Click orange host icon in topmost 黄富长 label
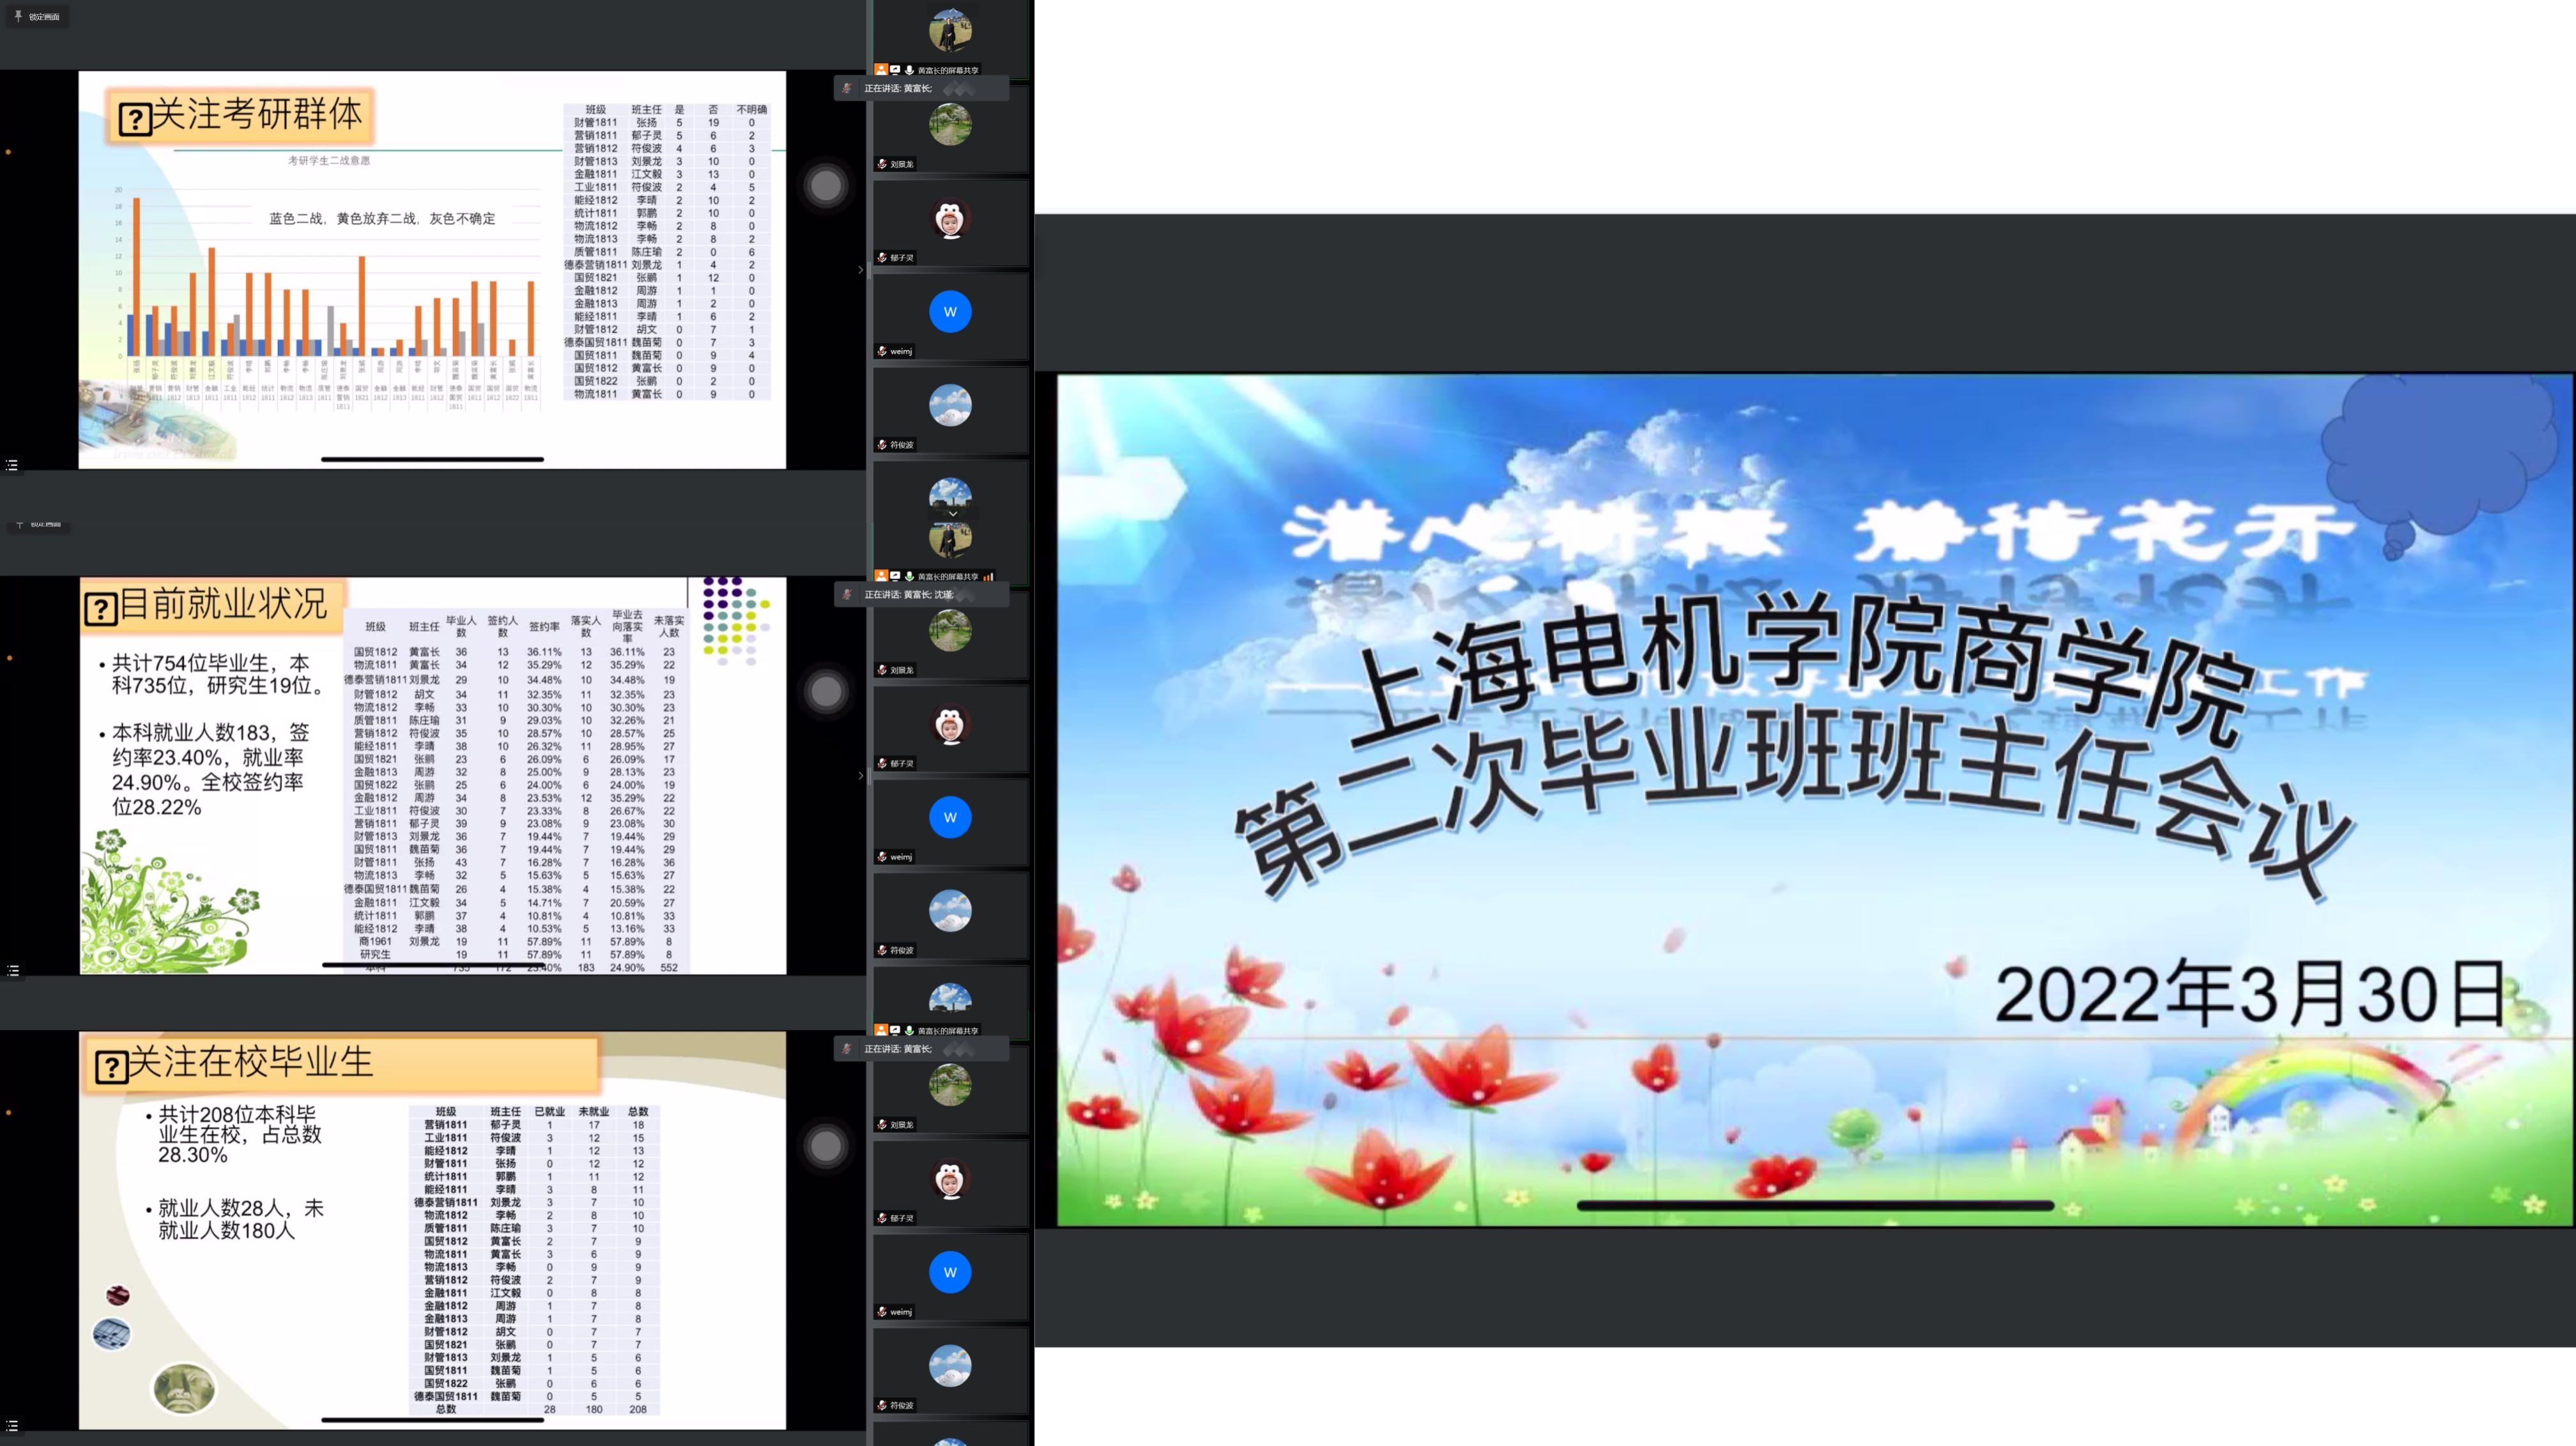Viewport: 2576px width, 1446px height. (881, 70)
